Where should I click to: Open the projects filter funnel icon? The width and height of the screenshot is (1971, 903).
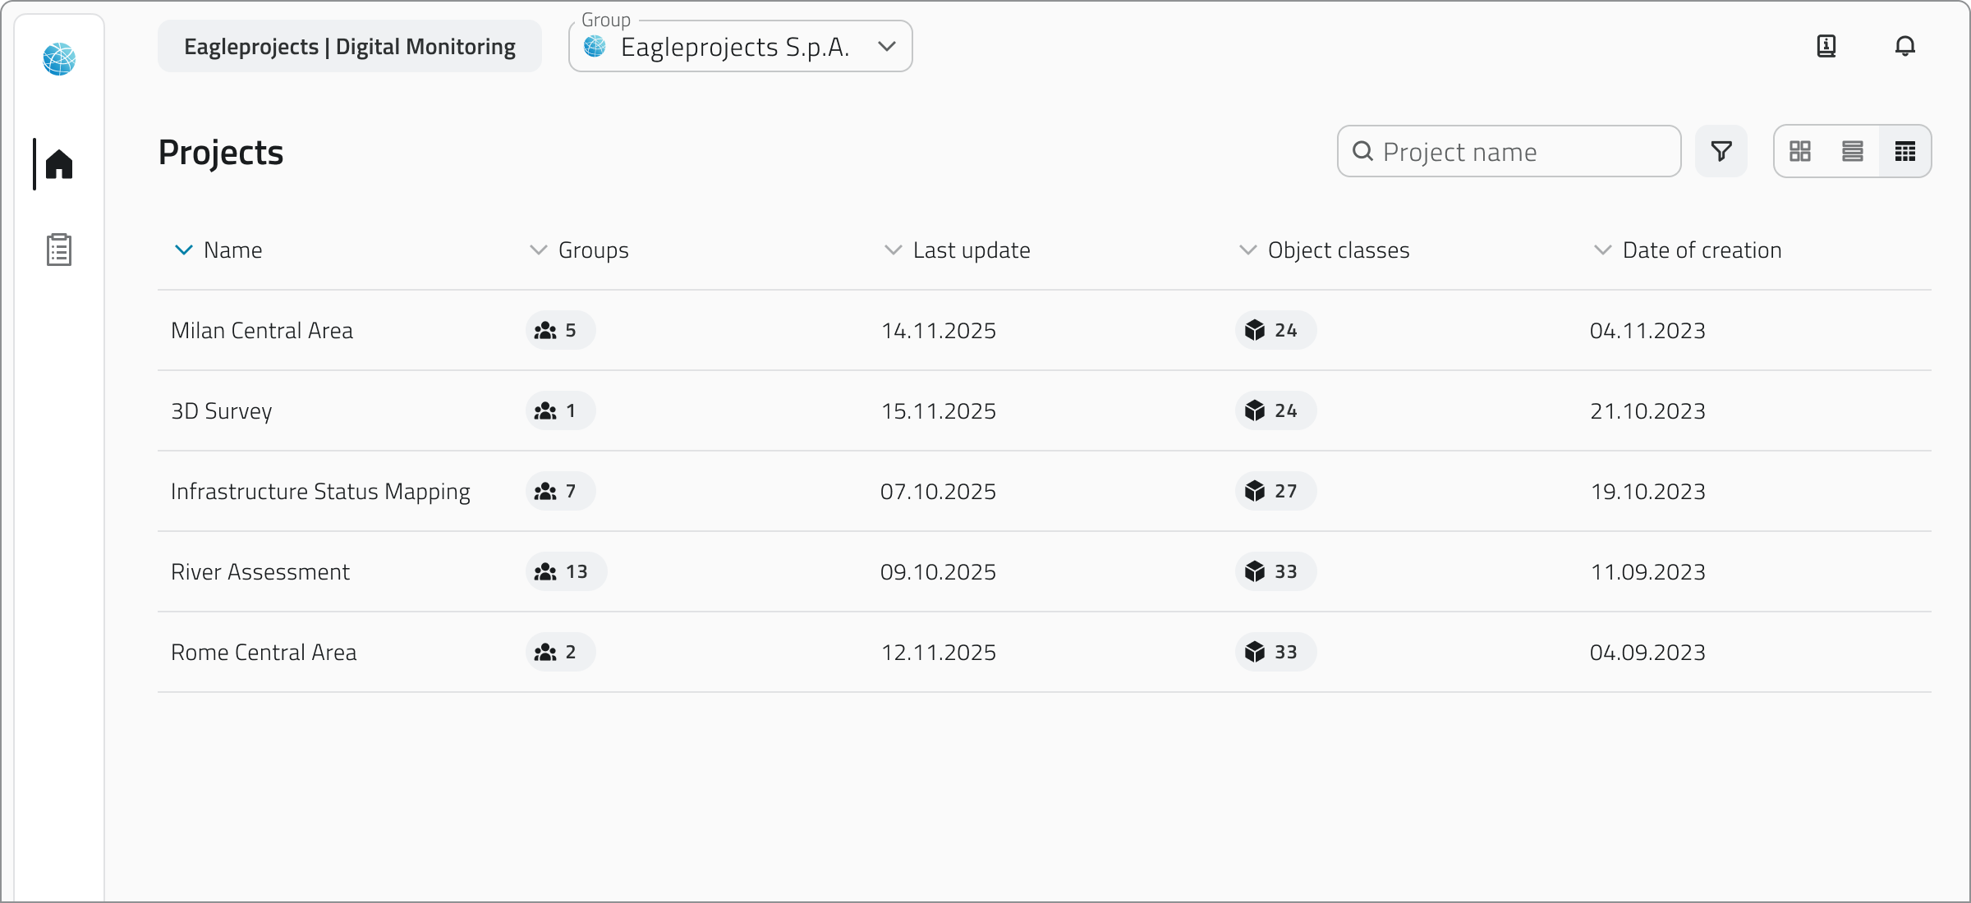click(1721, 151)
